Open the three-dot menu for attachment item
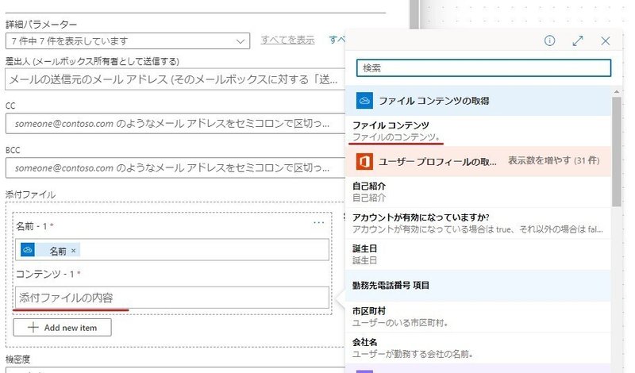The height and width of the screenshot is (373, 635). tap(319, 223)
